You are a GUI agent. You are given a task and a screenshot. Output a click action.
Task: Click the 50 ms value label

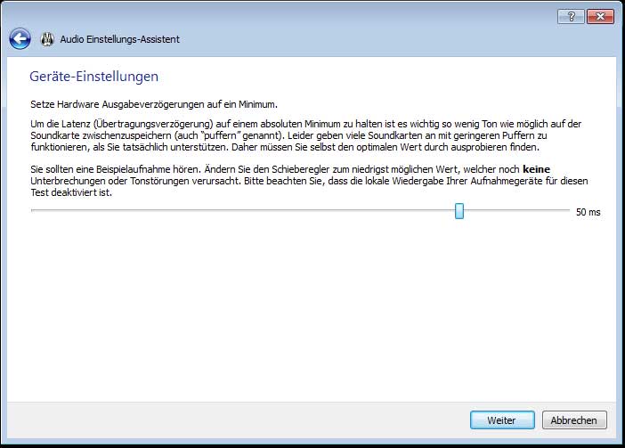pyautogui.click(x=588, y=213)
